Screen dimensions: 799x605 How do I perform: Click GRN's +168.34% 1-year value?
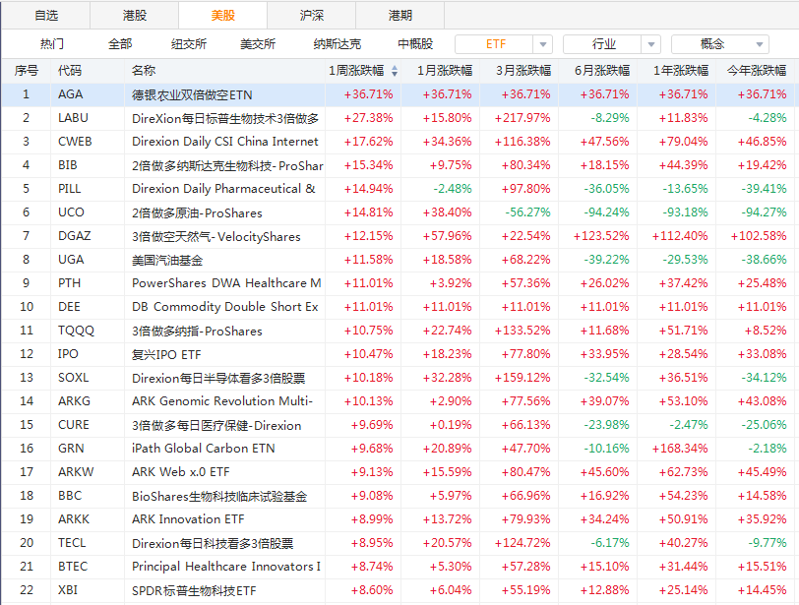pos(680,449)
